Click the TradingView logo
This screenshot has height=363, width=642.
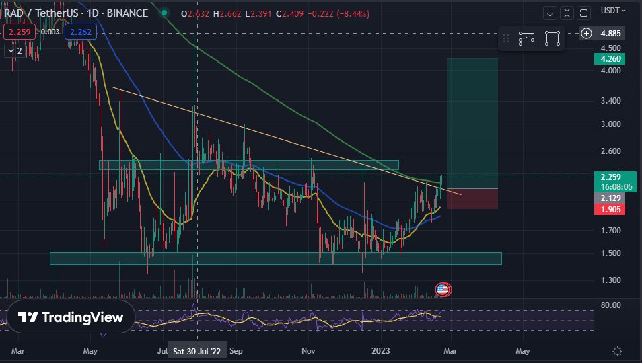(x=71, y=317)
